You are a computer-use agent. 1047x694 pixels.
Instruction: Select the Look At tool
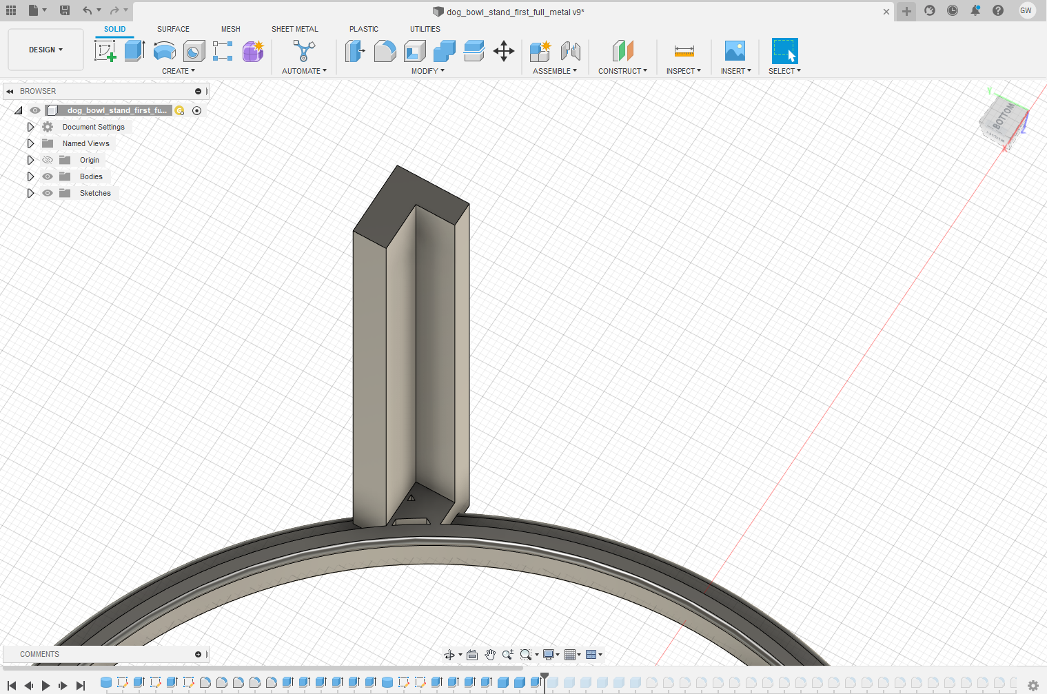pos(472,655)
